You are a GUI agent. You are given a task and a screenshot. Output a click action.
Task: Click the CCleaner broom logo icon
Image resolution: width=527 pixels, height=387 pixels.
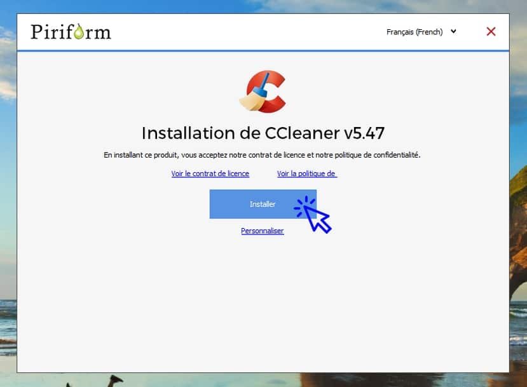tap(263, 92)
